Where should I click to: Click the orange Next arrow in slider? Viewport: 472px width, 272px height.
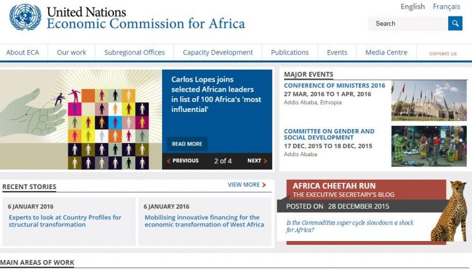265,161
